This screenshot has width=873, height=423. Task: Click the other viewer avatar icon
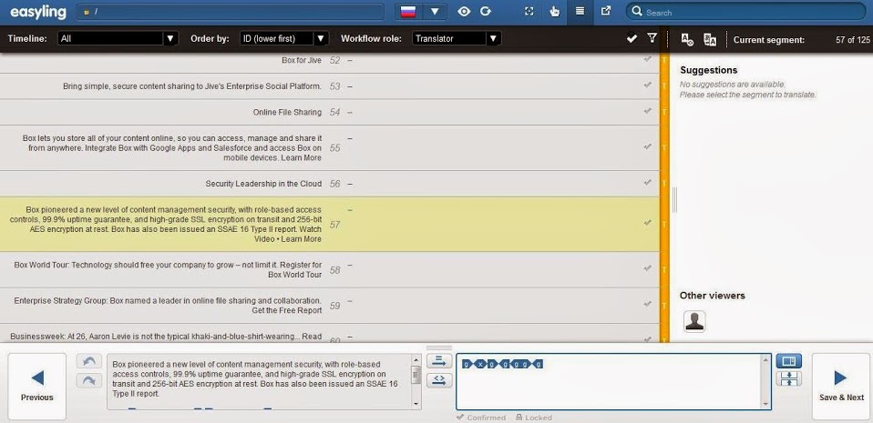(x=694, y=321)
